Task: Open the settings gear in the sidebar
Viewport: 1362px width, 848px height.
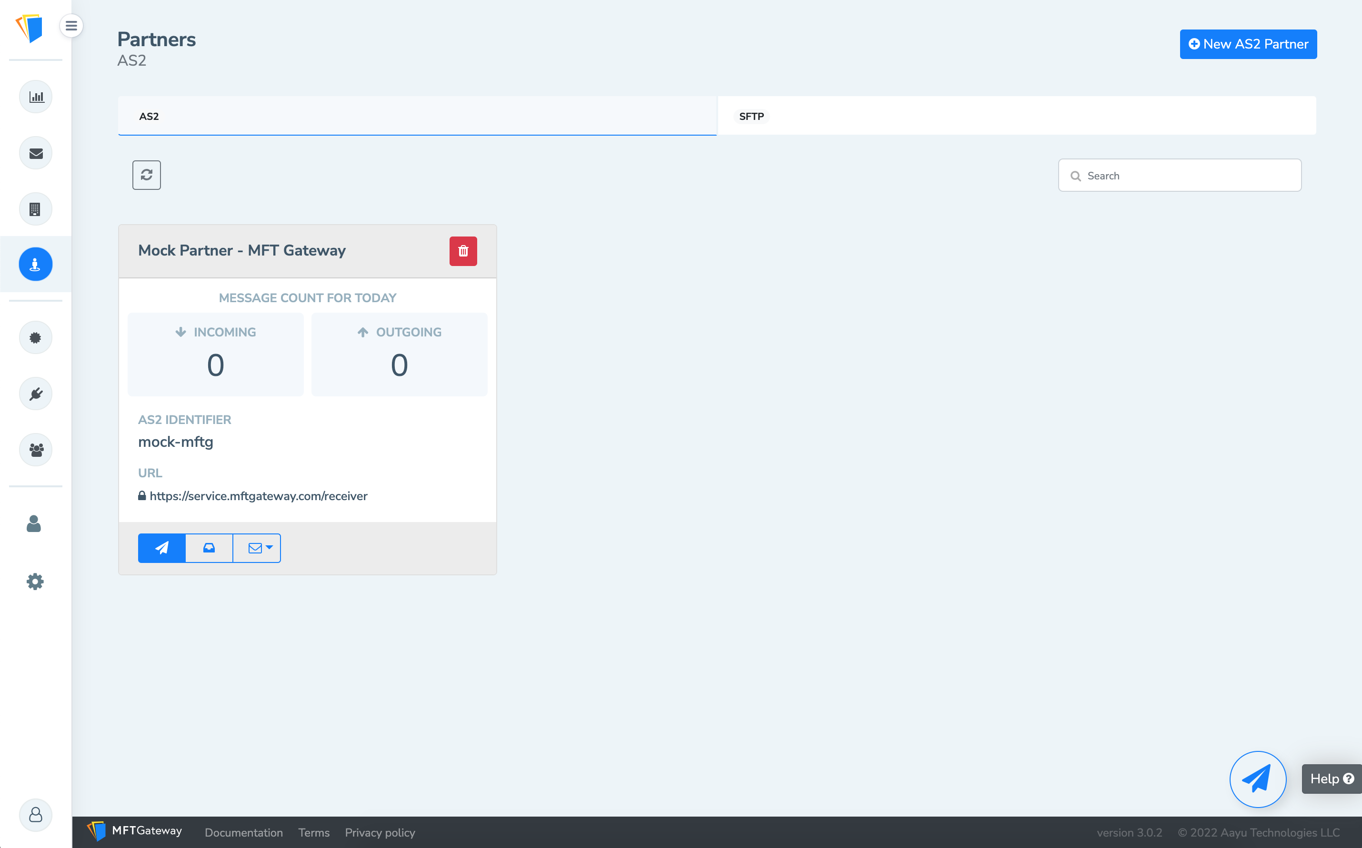Action: pos(35,581)
